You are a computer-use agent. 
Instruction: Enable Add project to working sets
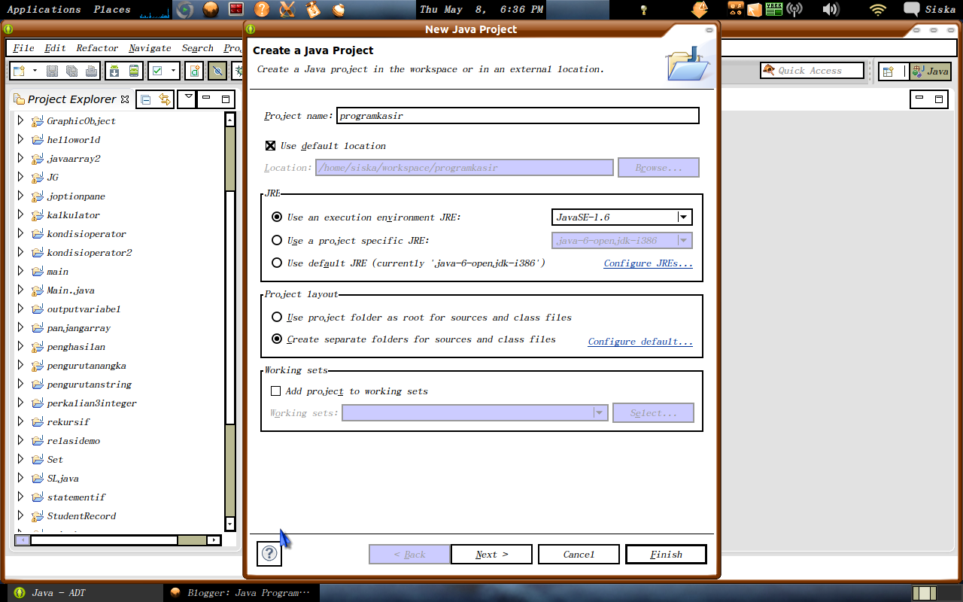coord(275,391)
